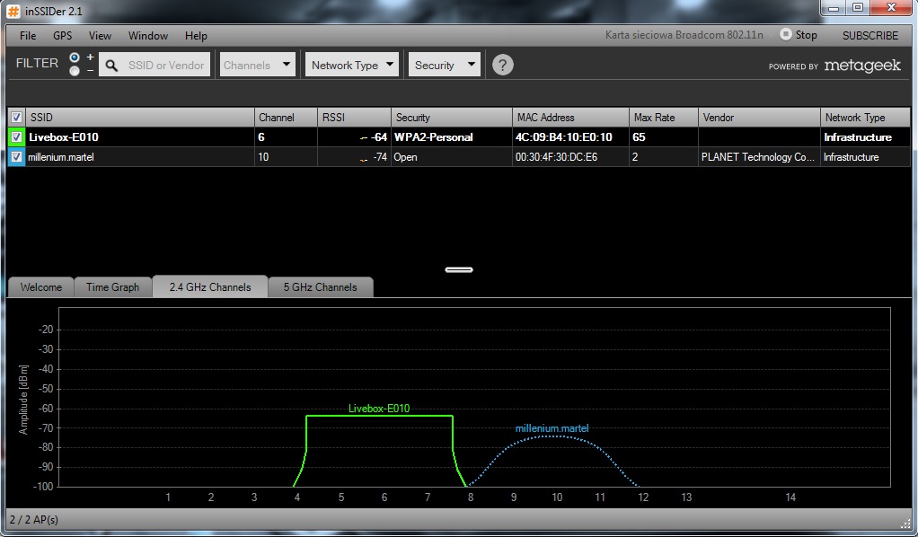Click the inSSIDer app icon in title bar
Viewport: 918px width, 537px height.
click(x=13, y=11)
